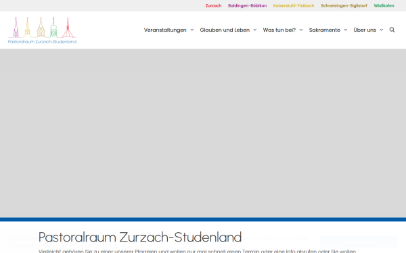406x253 pixels.
Task: Open the Schneisingen-Siglistorf parish link
Action: pyautogui.click(x=344, y=5)
